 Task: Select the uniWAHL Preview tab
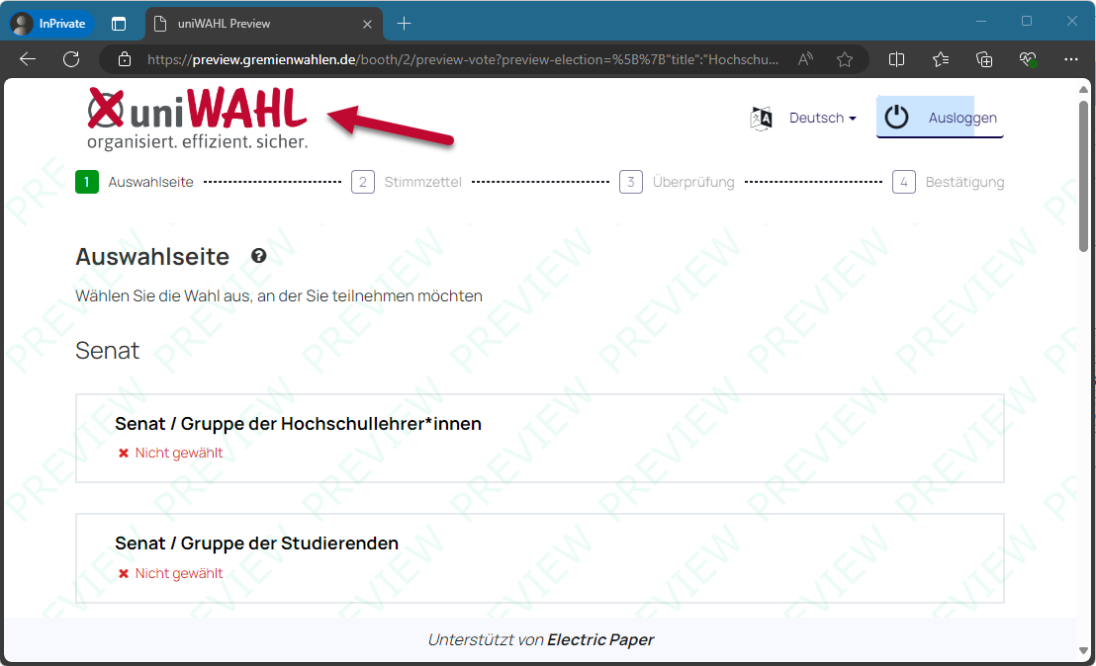[264, 24]
